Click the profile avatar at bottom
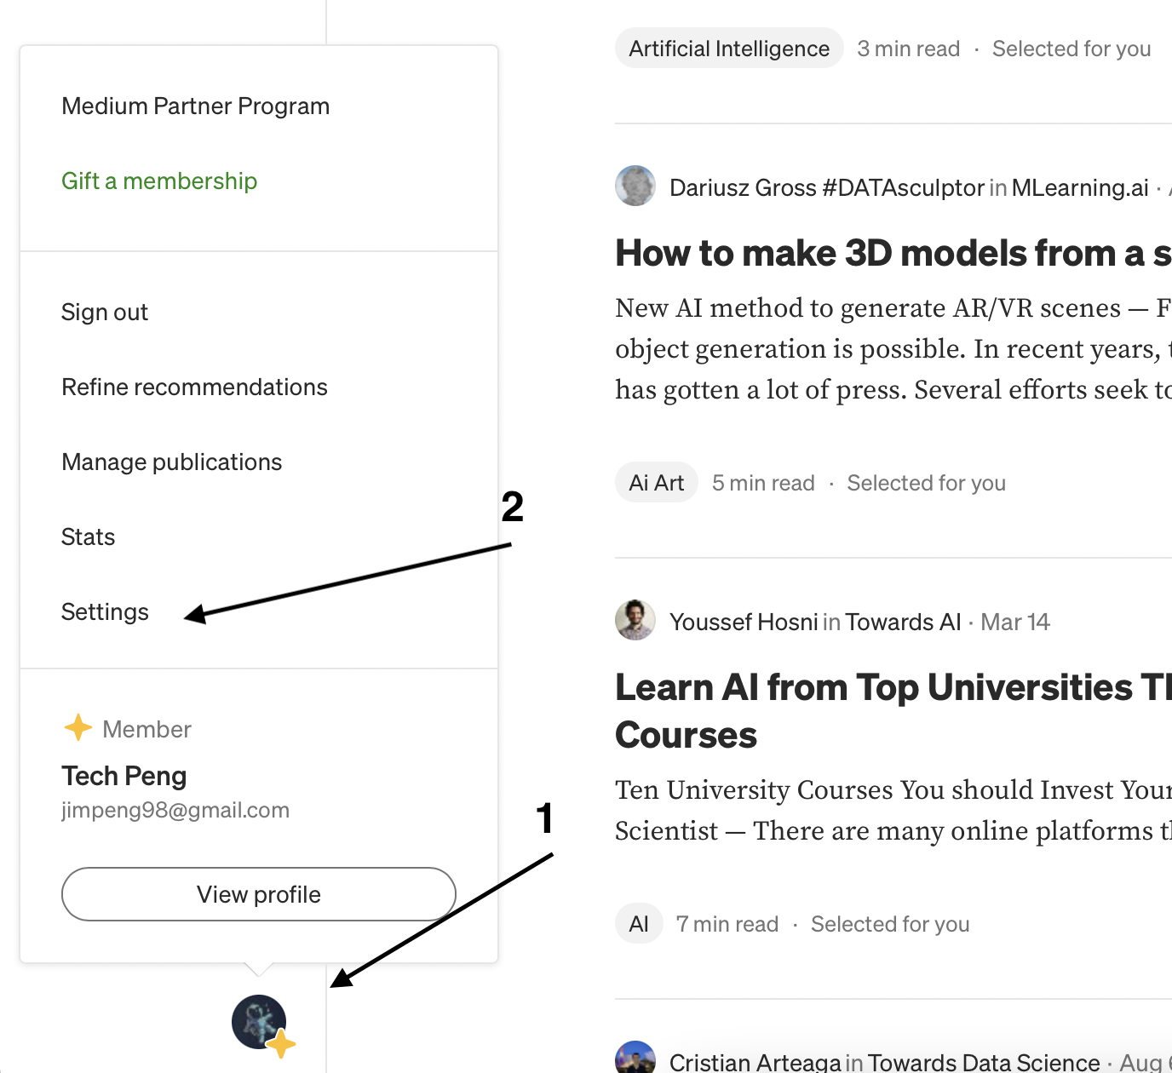Viewport: 1172px width, 1073px height. click(259, 1021)
